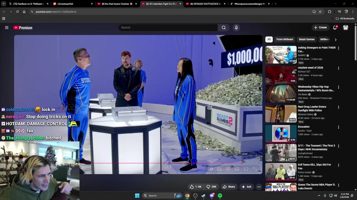Bookmark this page with star icon
Viewport: 357px width, 200px height.
pos(320,12)
